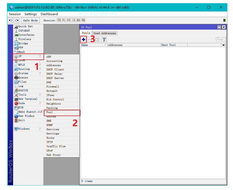Image resolution: width=233 pixels, height=190 pixels.
Task: Click the comment button in IP Pool toolbar
Action: (x=97, y=39)
